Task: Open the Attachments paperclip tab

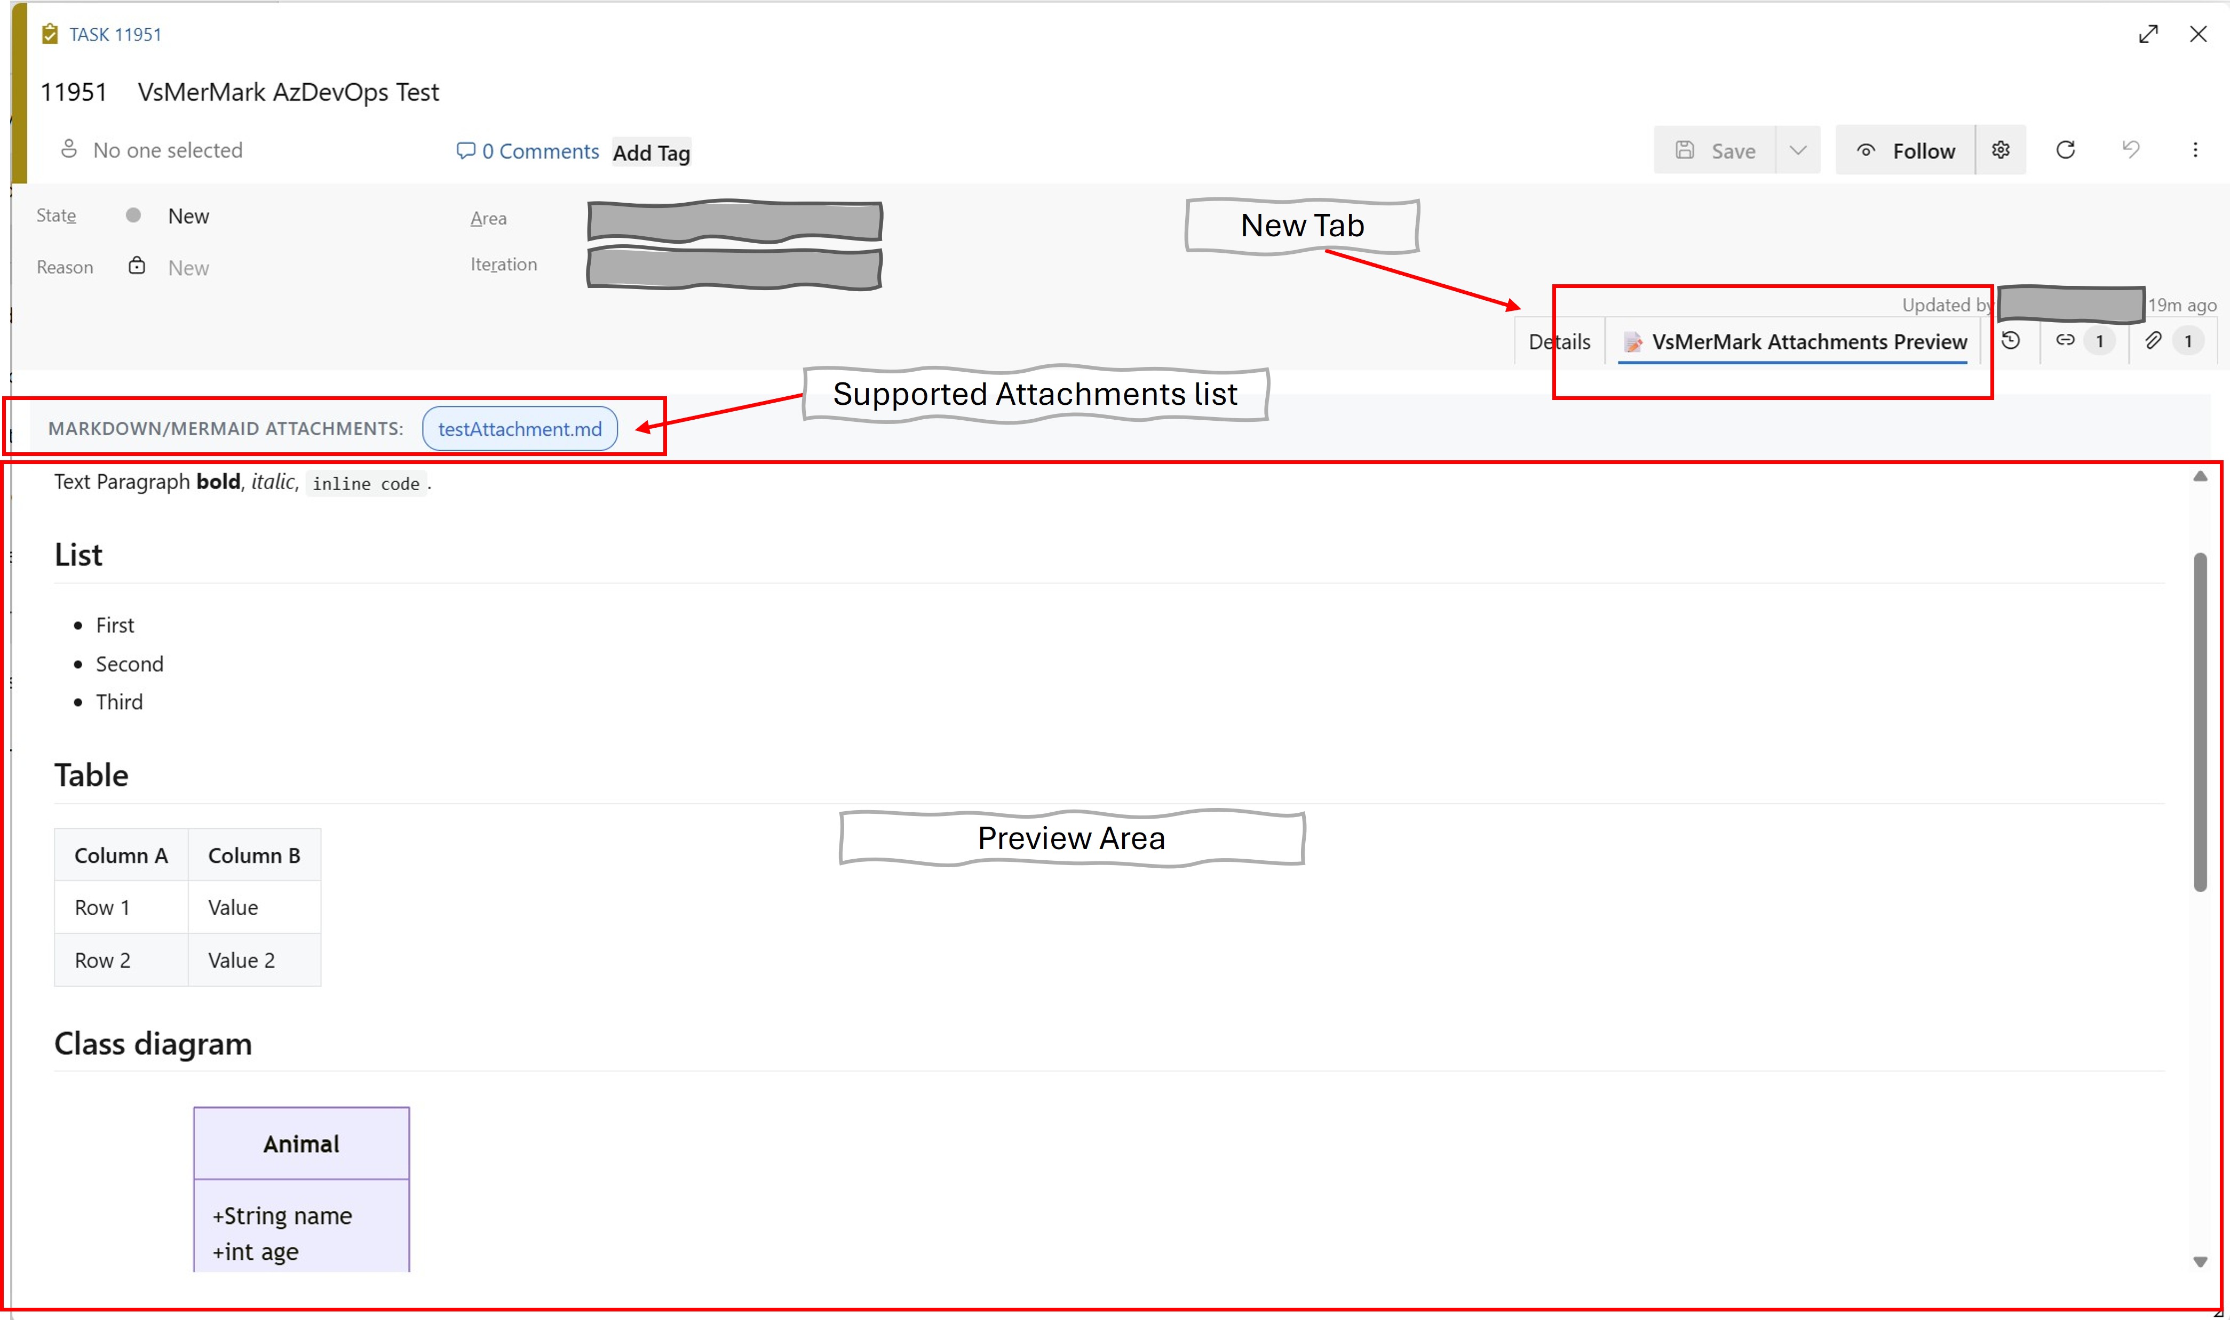Action: coord(2153,341)
